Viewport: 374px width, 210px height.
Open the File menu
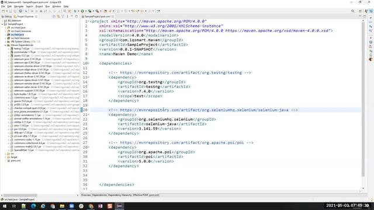point(3,6)
